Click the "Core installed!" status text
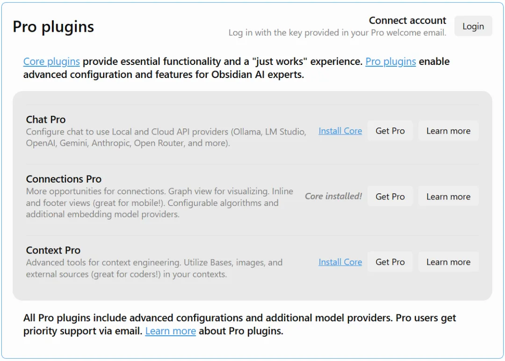Image resolution: width=505 pixels, height=361 pixels. (x=333, y=196)
